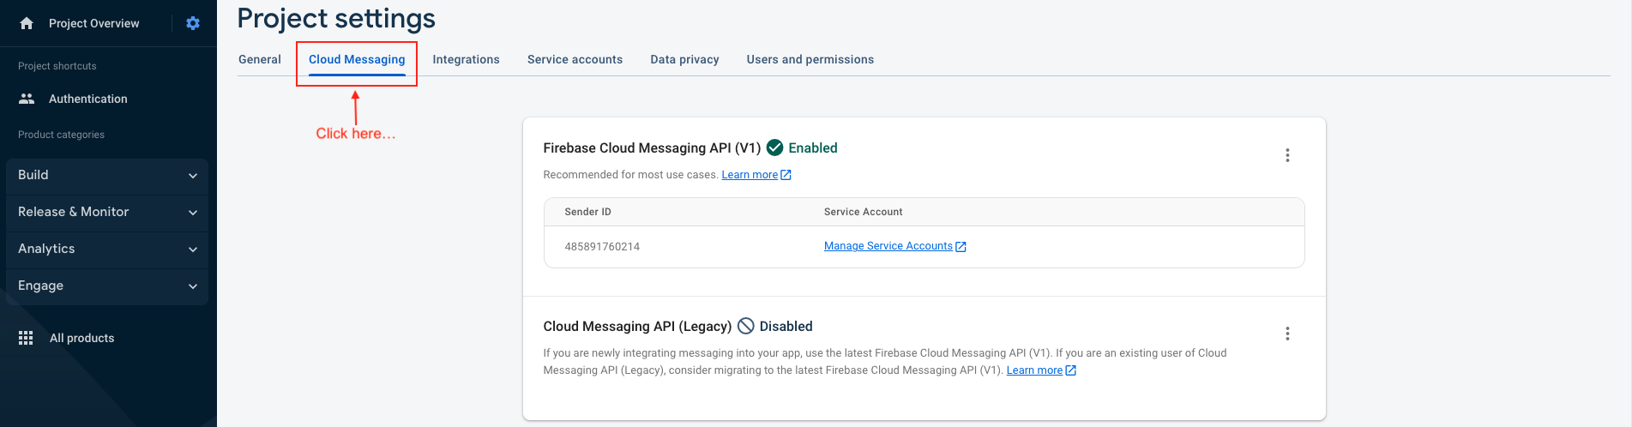
Task: Select the Cloud Messaging tab
Action: pyautogui.click(x=357, y=59)
